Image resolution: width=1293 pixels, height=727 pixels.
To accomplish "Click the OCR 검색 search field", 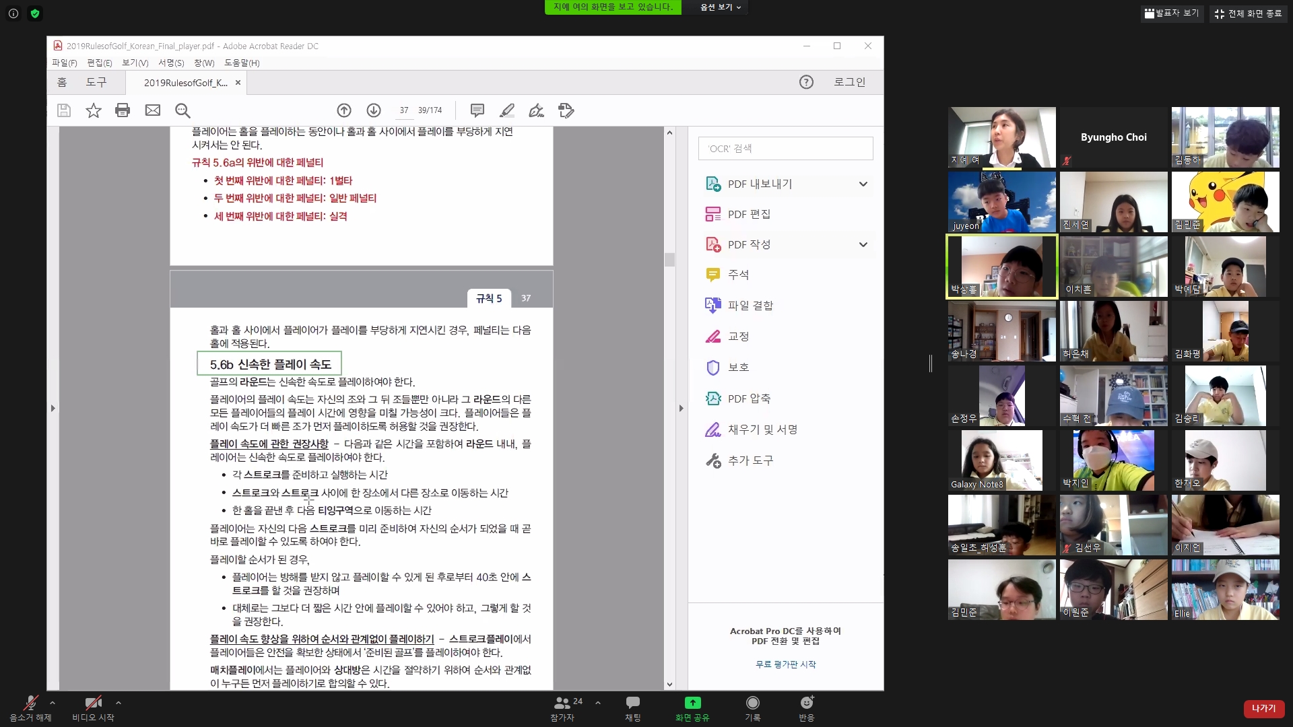I will click(x=785, y=148).
